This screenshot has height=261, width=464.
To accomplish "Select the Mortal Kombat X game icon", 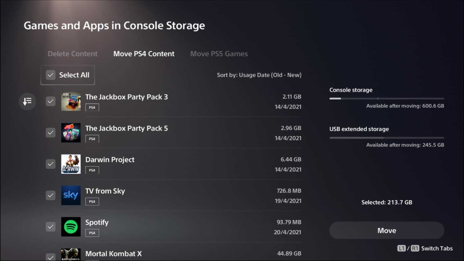I will click(71, 255).
